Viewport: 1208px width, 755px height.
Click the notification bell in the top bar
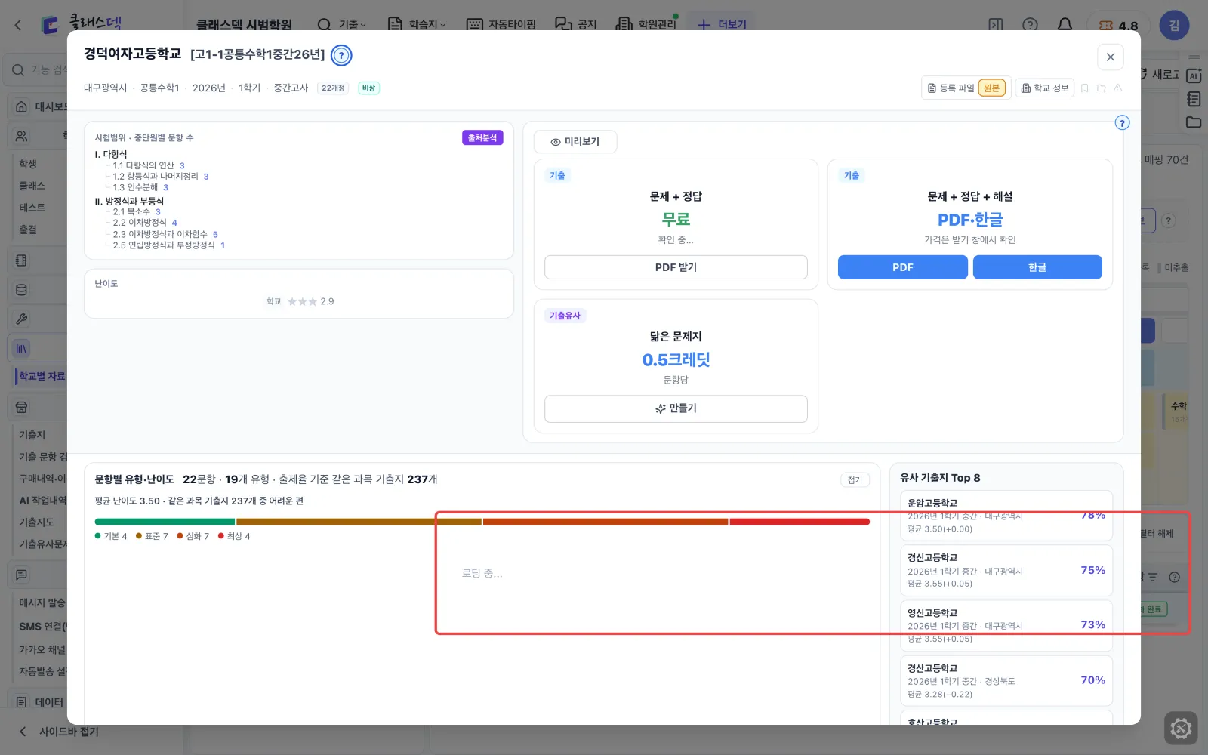pos(1065,25)
